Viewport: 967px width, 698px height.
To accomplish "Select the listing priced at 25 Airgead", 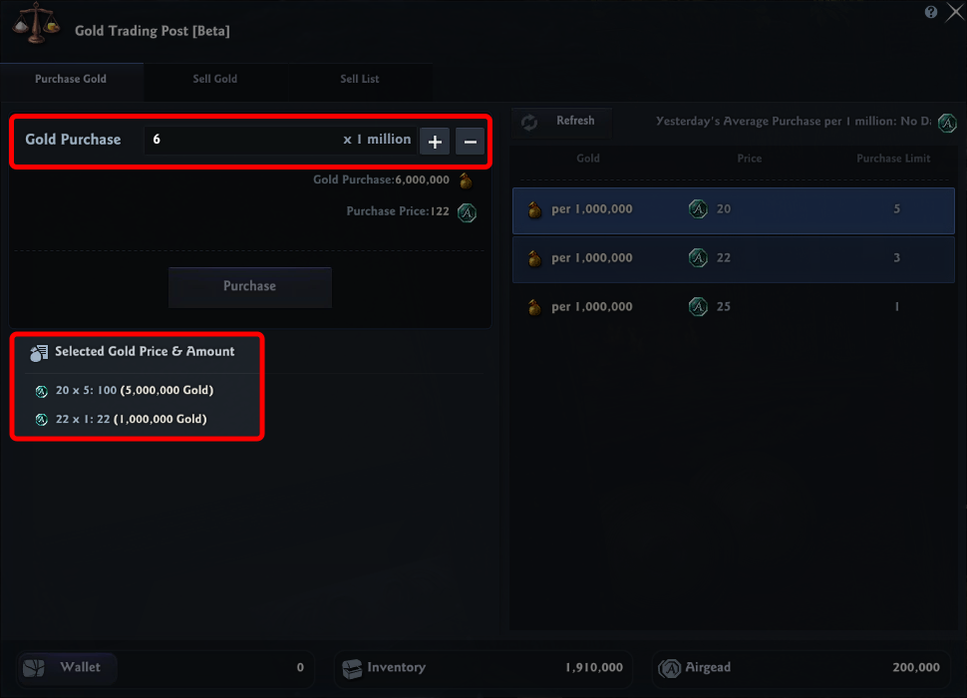I will 733,307.
